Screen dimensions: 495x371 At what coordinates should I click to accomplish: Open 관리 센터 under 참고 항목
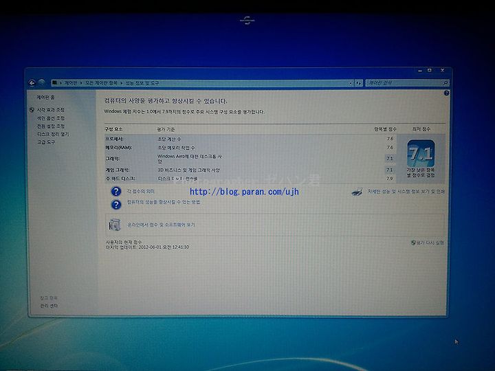[x=49, y=306]
